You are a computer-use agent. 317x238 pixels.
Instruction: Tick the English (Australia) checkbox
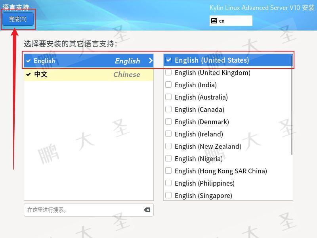(x=168, y=97)
